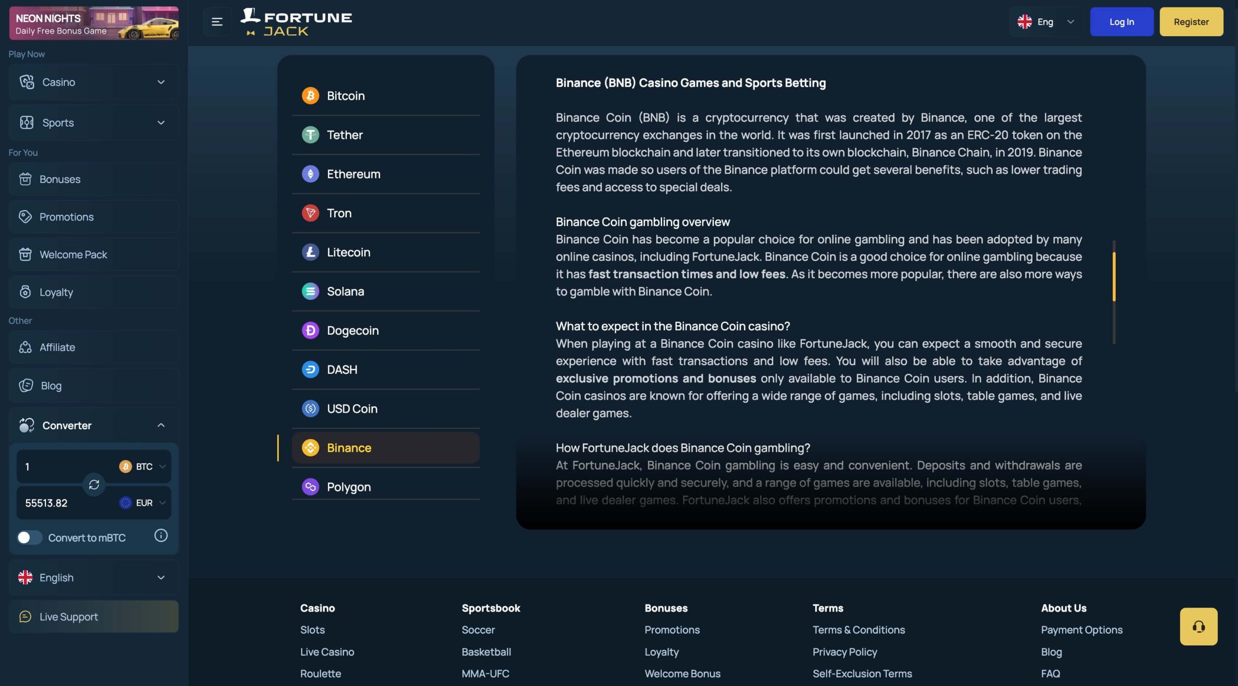Open the Basketball footer link
Image resolution: width=1238 pixels, height=686 pixels.
486,652
